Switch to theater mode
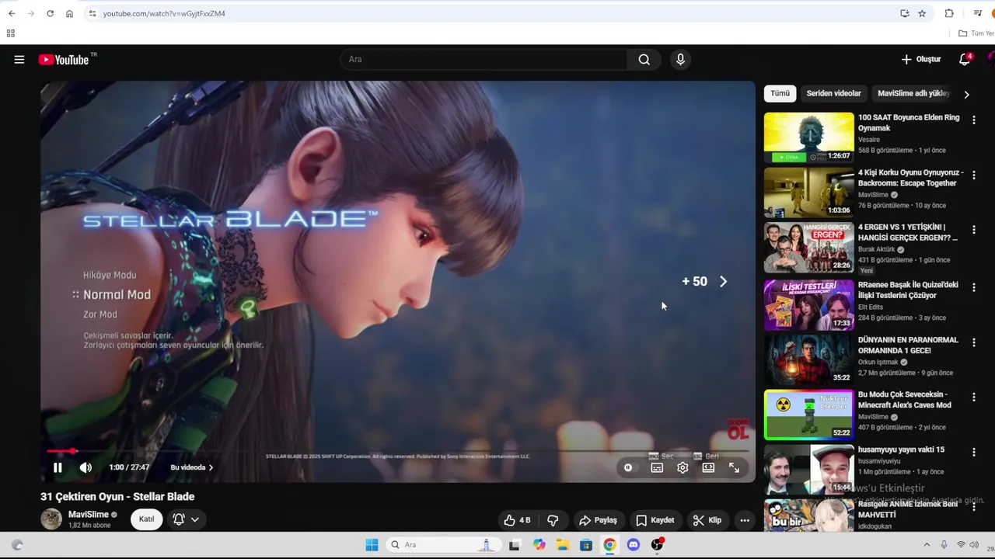995x559 pixels. (x=708, y=467)
